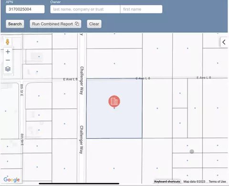This screenshot has width=229, height=186.
Task: Focus the owner first name field
Action: pyautogui.click(x=141, y=9)
